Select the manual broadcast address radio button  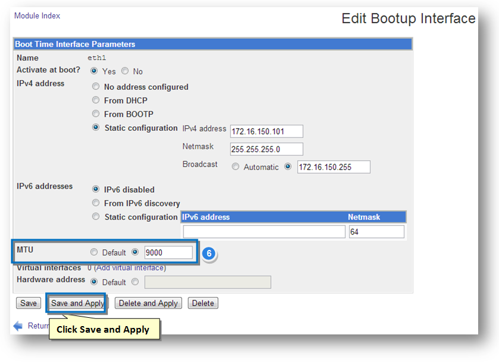[x=288, y=167]
